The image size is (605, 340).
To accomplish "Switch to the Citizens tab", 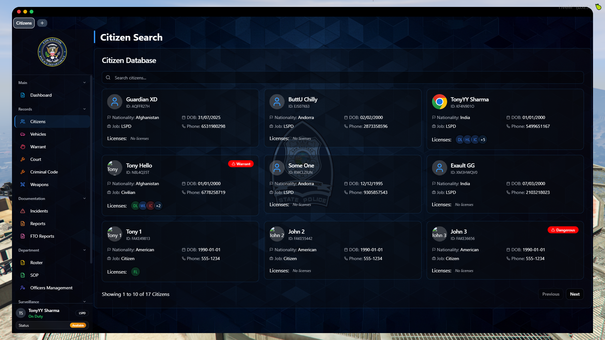I will [x=24, y=23].
